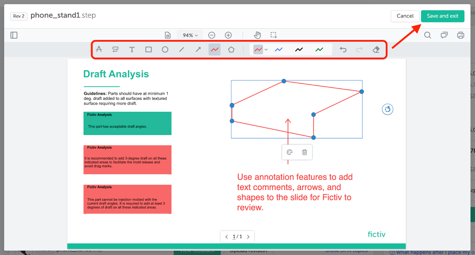
Task: Select the callout note tool
Action: point(115,49)
